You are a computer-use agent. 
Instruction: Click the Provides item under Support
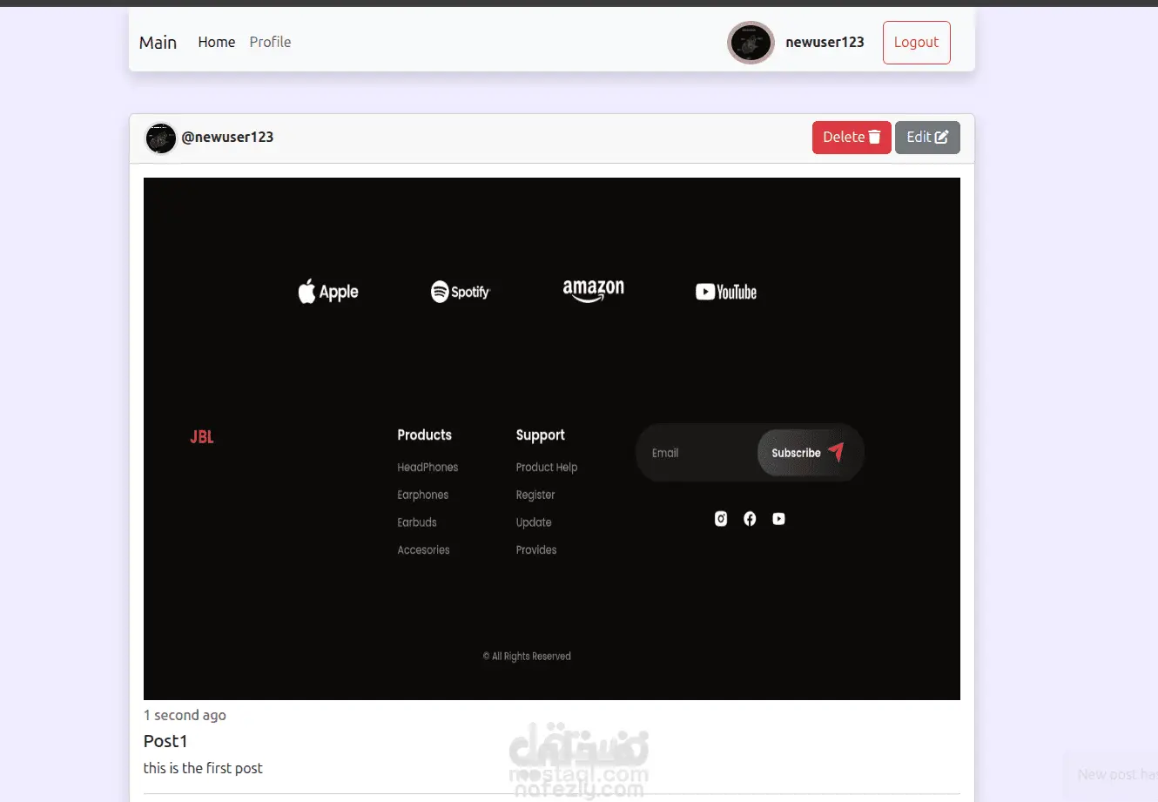536,549
